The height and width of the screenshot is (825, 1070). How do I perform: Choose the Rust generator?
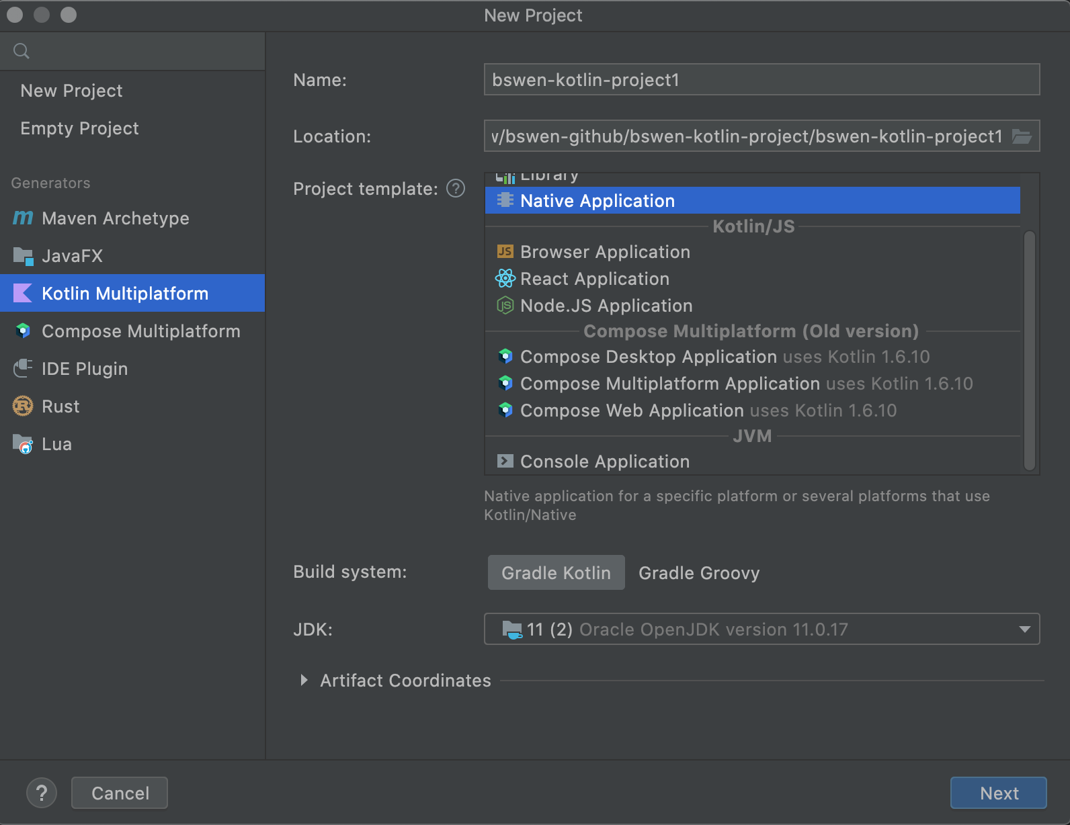132,406
